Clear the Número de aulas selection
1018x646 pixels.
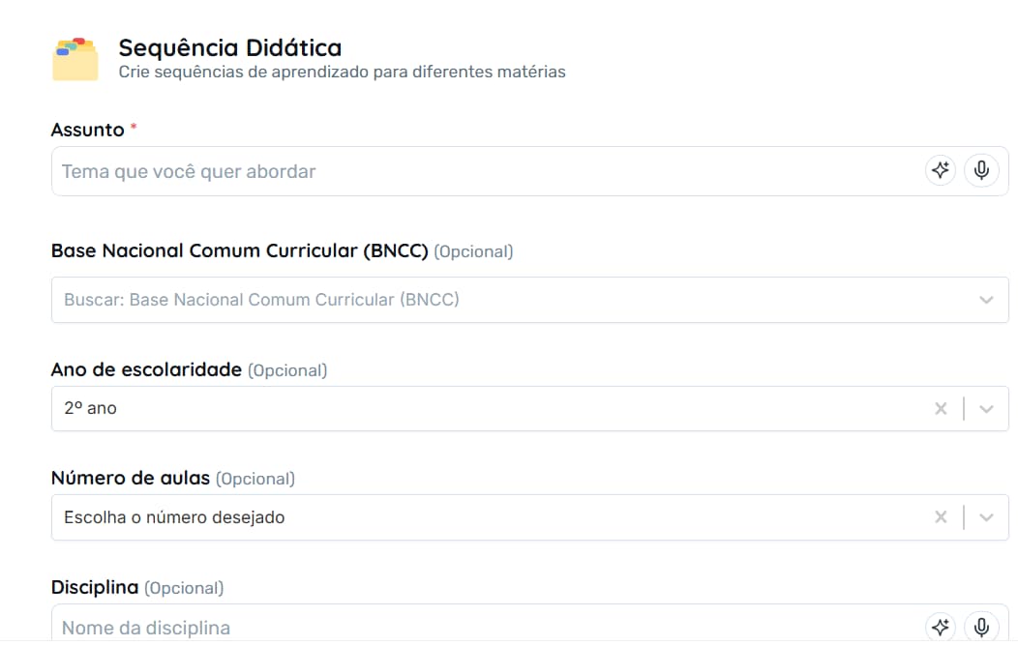(x=941, y=517)
